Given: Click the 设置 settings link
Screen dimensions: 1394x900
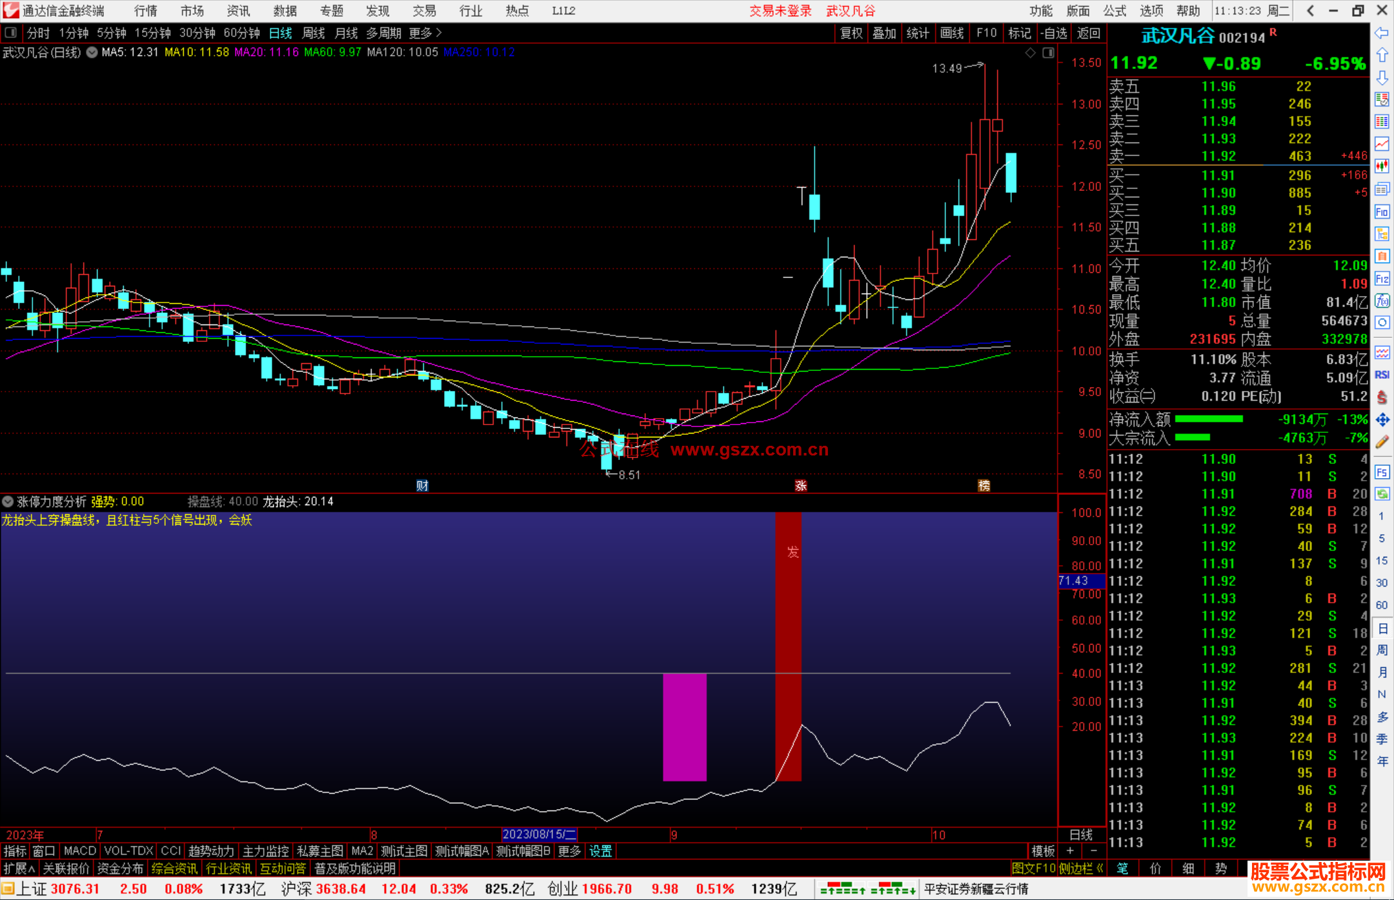Looking at the screenshot, I should pos(600,851).
